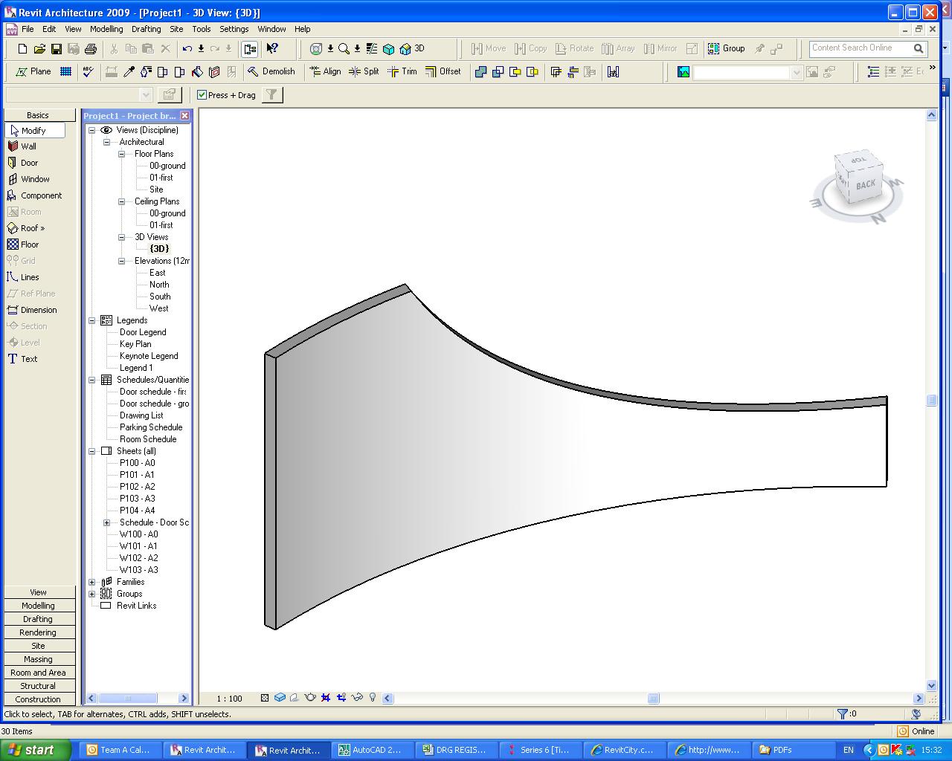Viewport: 952px width, 761px height.
Task: Toggle the Press + Drag checkbox
Action: (x=202, y=95)
